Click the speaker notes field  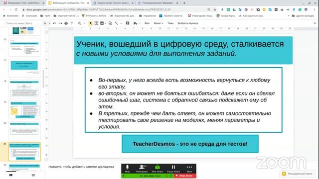81,167
